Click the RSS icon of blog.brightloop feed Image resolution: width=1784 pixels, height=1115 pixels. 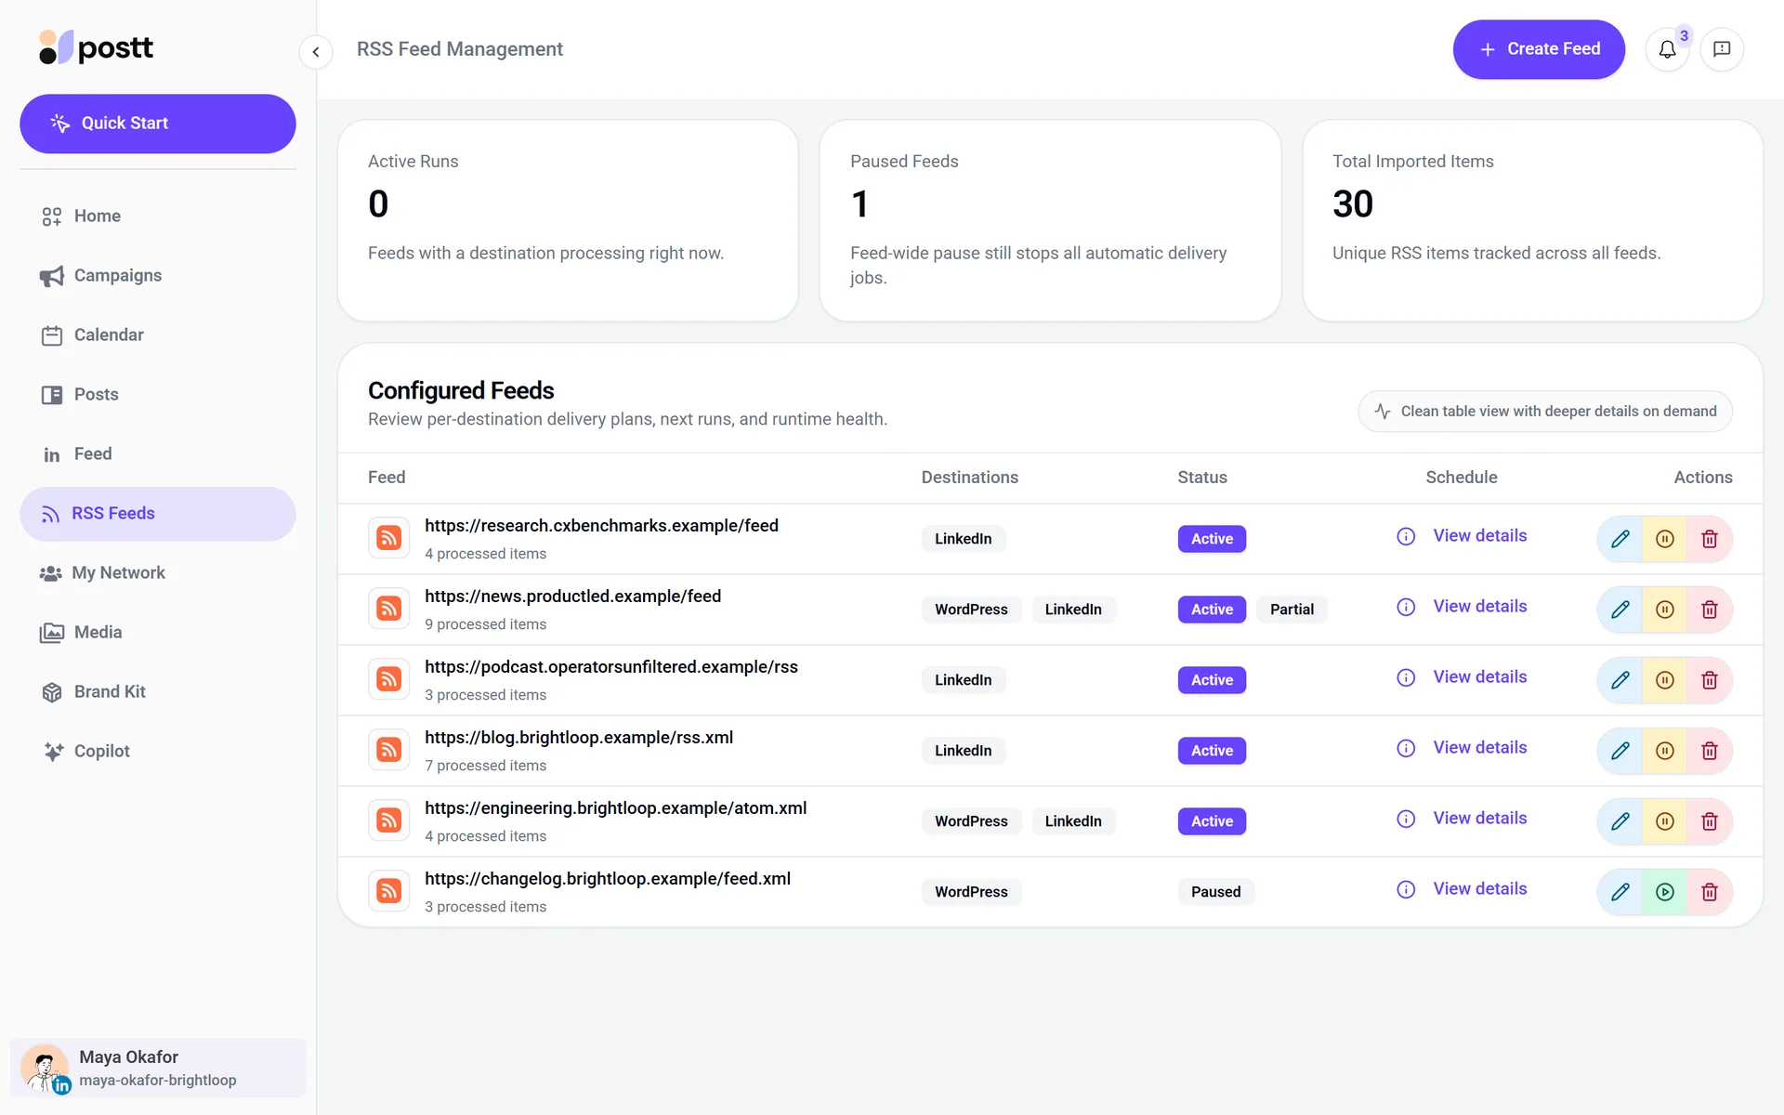[x=388, y=750]
